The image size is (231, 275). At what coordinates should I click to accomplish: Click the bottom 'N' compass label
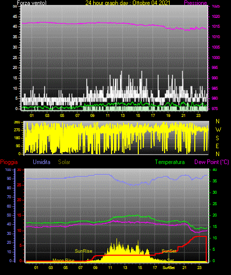218,154
